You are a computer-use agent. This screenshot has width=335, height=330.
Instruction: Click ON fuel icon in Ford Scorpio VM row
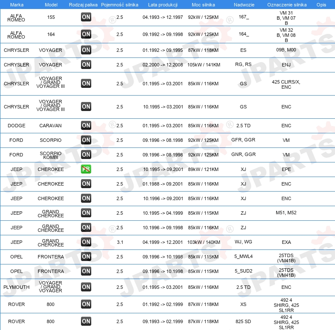86,140
